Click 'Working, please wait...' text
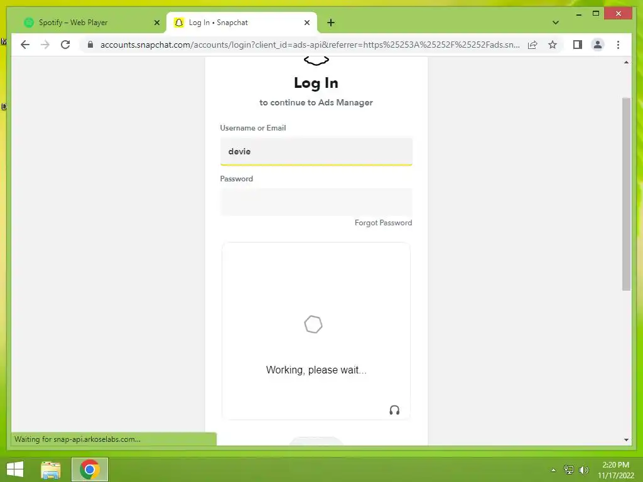This screenshot has height=482, width=643. tap(316, 370)
